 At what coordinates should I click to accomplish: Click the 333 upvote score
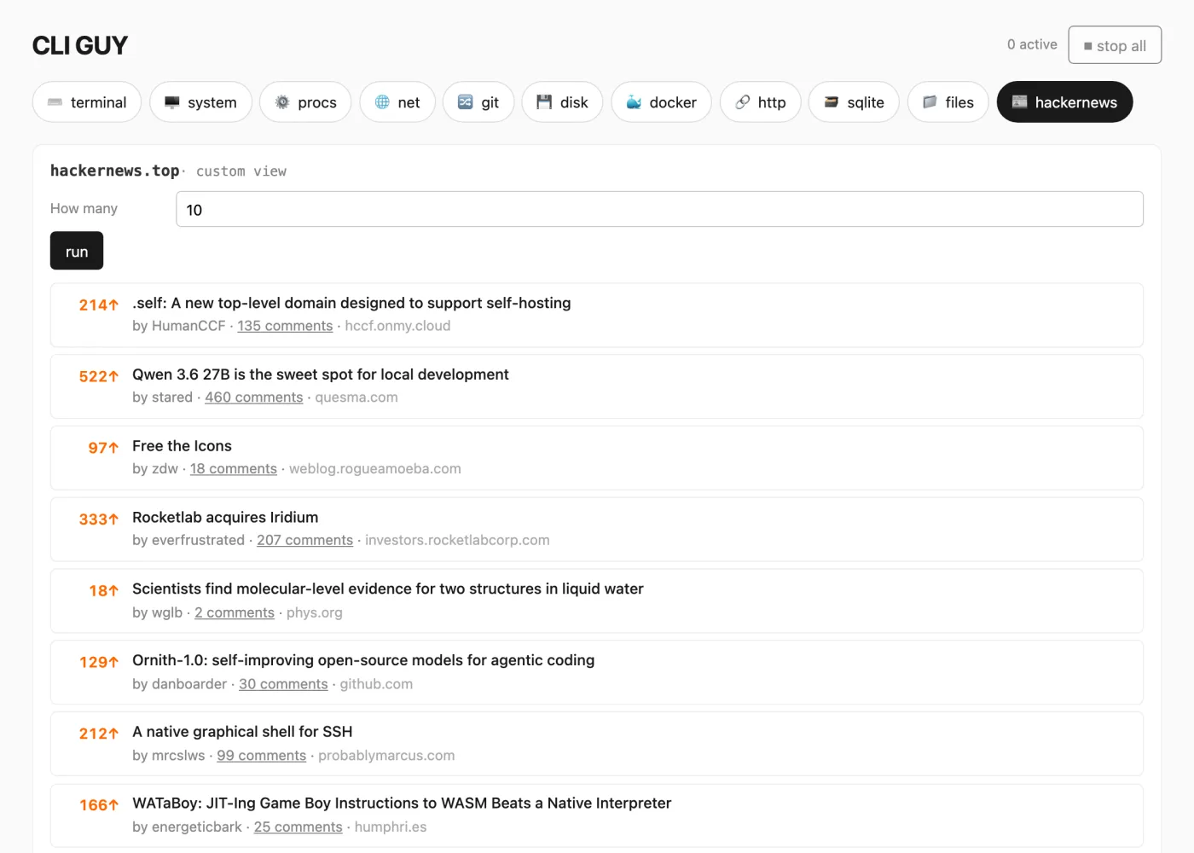pos(99,519)
